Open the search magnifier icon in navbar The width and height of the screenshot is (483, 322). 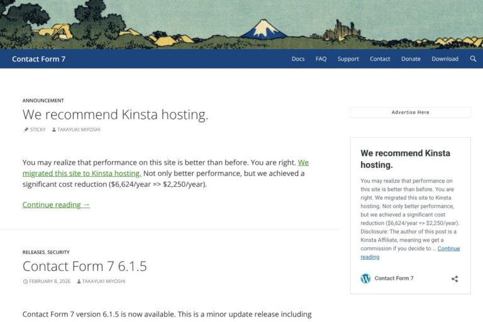(473, 59)
